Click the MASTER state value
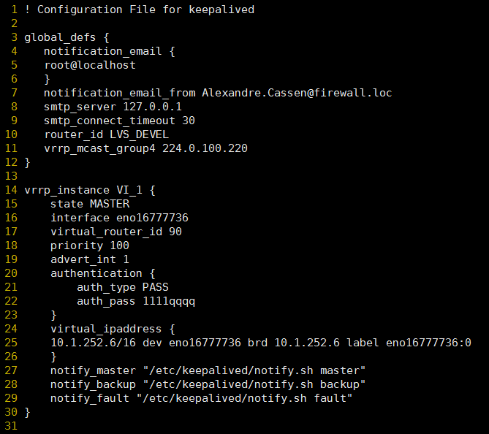The height and width of the screenshot is (434, 489). [110, 204]
